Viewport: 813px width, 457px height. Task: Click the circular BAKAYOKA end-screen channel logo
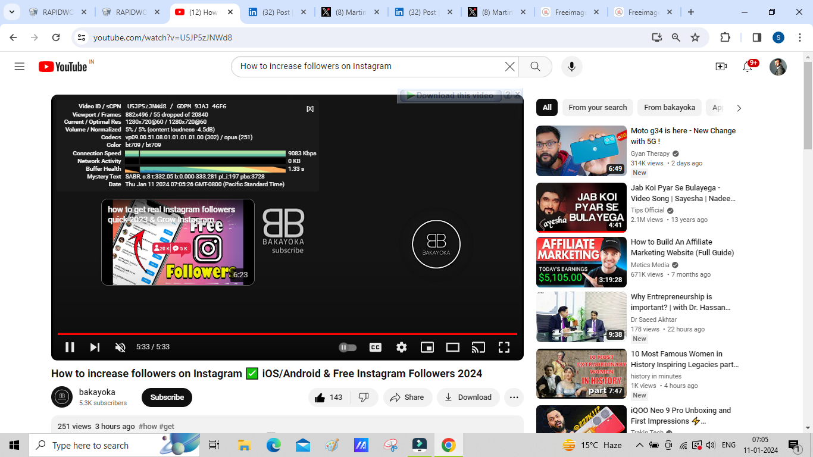pyautogui.click(x=436, y=244)
